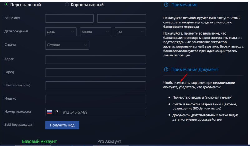Open the Месяц birth date dropdown

pyautogui.click(x=96, y=32)
